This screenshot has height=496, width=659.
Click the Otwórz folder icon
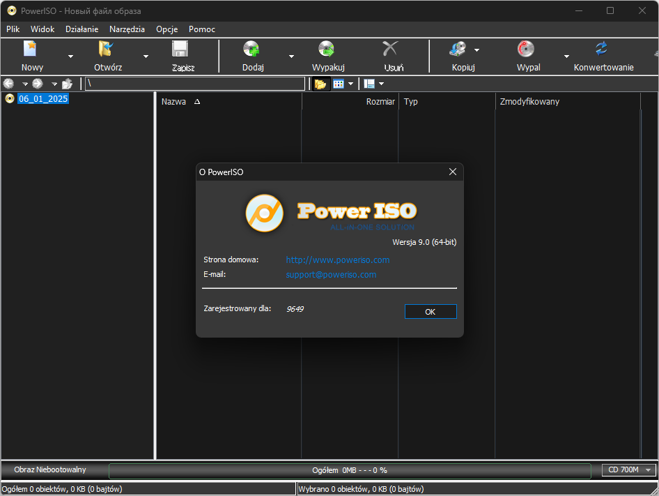pyautogui.click(x=105, y=49)
